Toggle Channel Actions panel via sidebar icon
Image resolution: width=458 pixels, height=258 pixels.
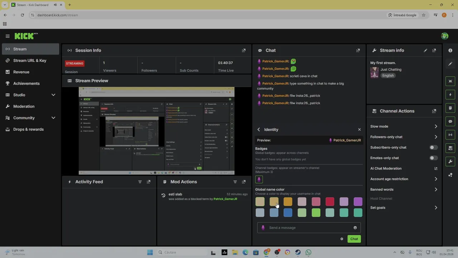click(x=450, y=148)
